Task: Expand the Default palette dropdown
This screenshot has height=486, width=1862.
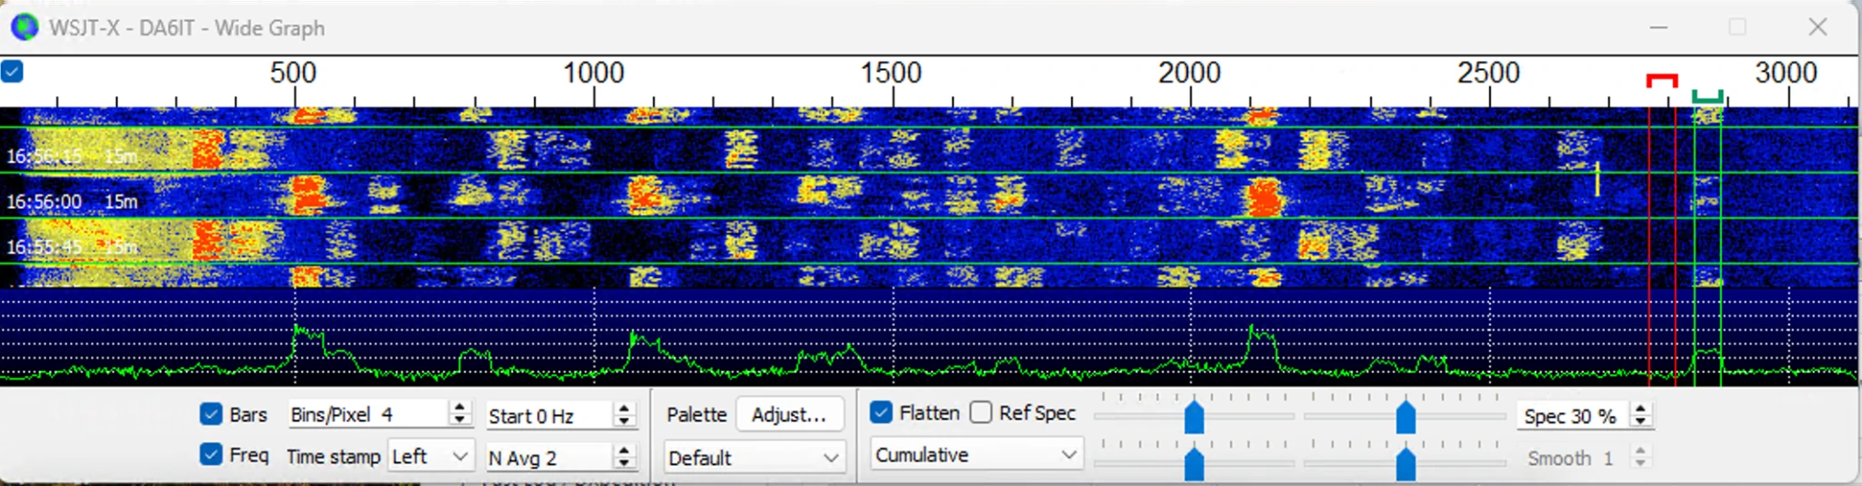Action: [x=755, y=458]
